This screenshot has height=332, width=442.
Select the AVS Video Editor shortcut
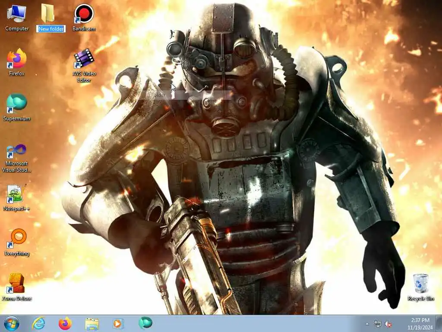coord(84,65)
